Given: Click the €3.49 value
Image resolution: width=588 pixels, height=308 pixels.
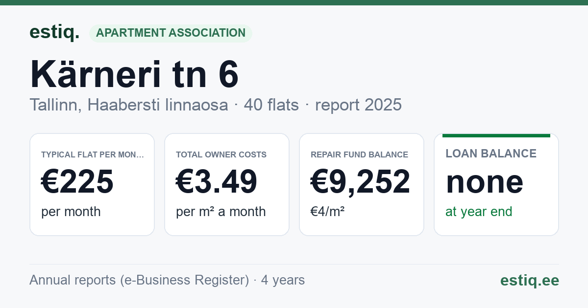Looking at the screenshot, I should 217,182.
